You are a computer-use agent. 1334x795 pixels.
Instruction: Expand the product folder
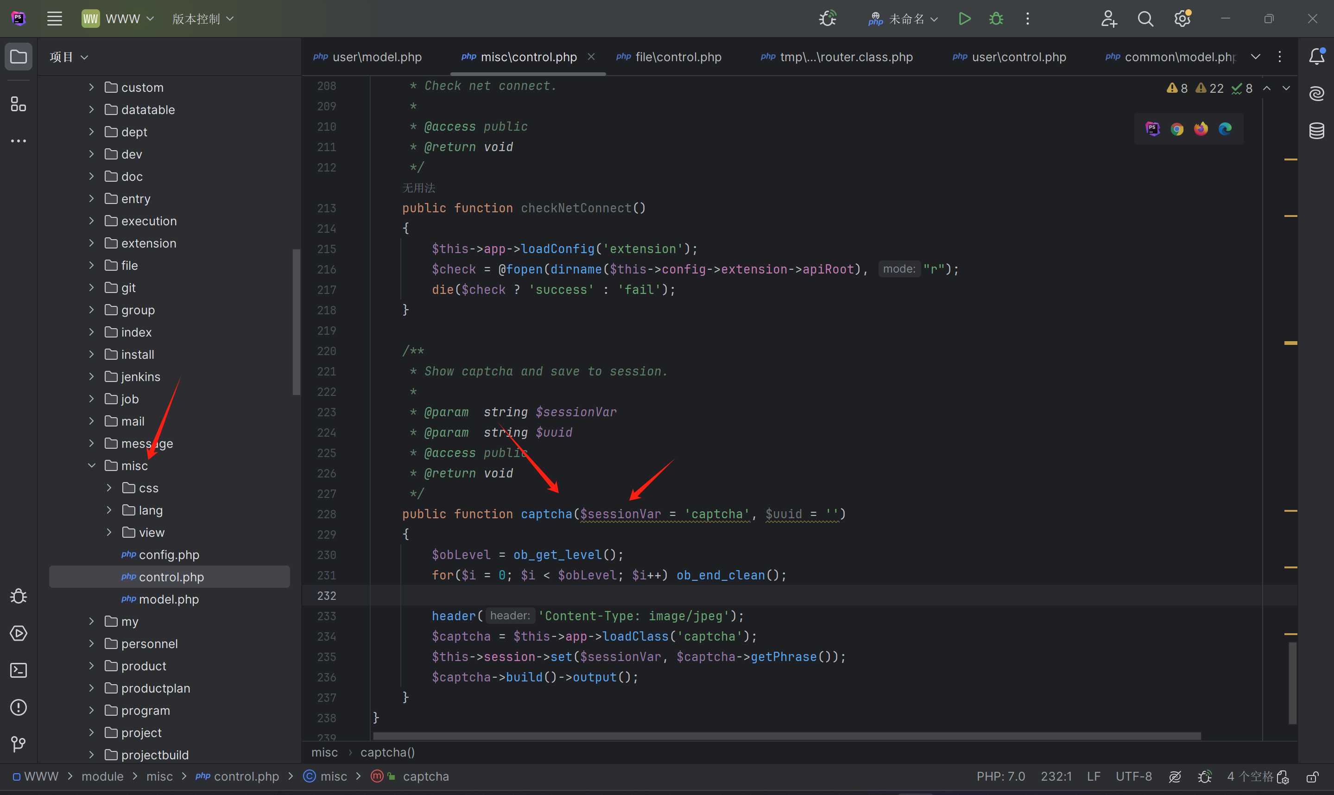(x=92, y=666)
